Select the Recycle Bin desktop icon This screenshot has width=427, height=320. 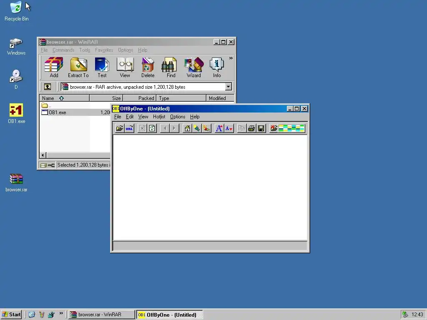pyautogui.click(x=16, y=11)
